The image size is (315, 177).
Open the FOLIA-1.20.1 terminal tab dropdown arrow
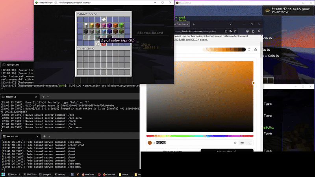point(50,136)
